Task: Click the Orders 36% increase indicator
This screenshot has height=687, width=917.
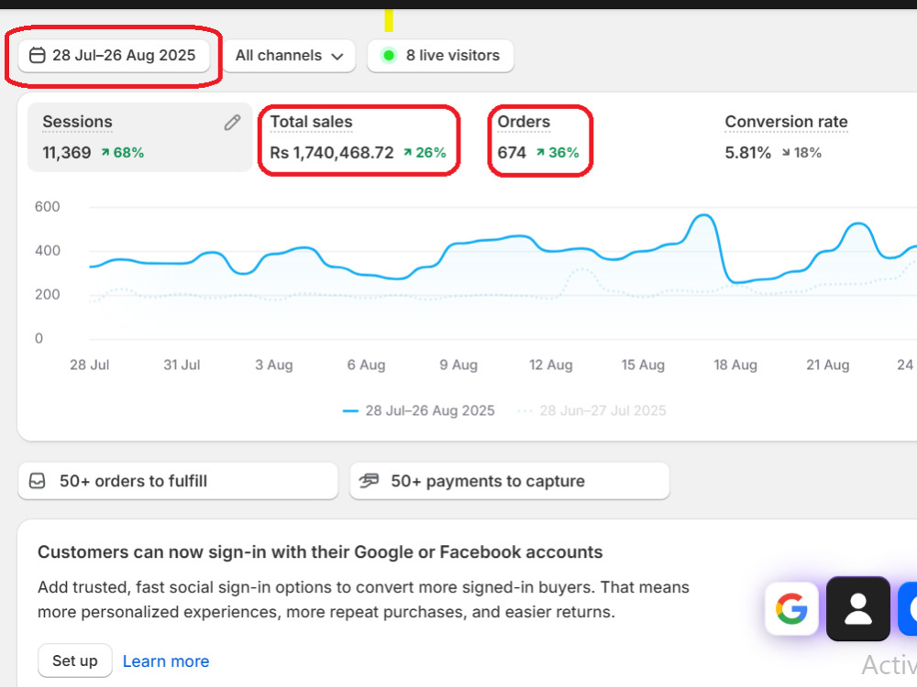Action: (x=558, y=152)
